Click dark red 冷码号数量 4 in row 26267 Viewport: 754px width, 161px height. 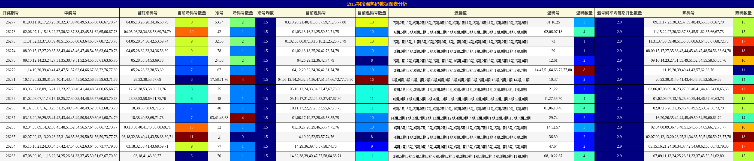pyautogui.click(x=243, y=118)
